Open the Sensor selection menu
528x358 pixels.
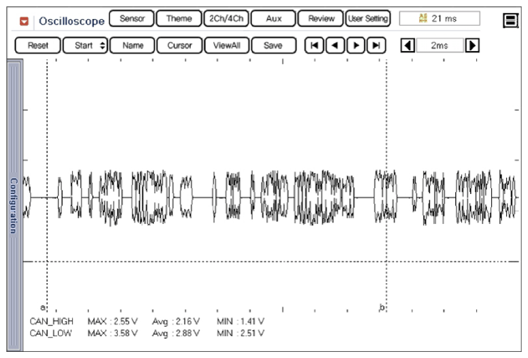pos(131,18)
